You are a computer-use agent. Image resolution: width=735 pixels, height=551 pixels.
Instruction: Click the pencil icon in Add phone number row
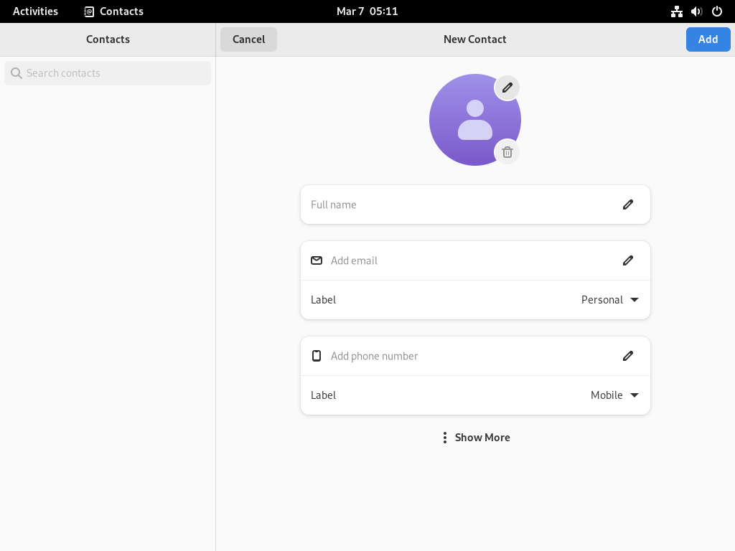tap(627, 356)
